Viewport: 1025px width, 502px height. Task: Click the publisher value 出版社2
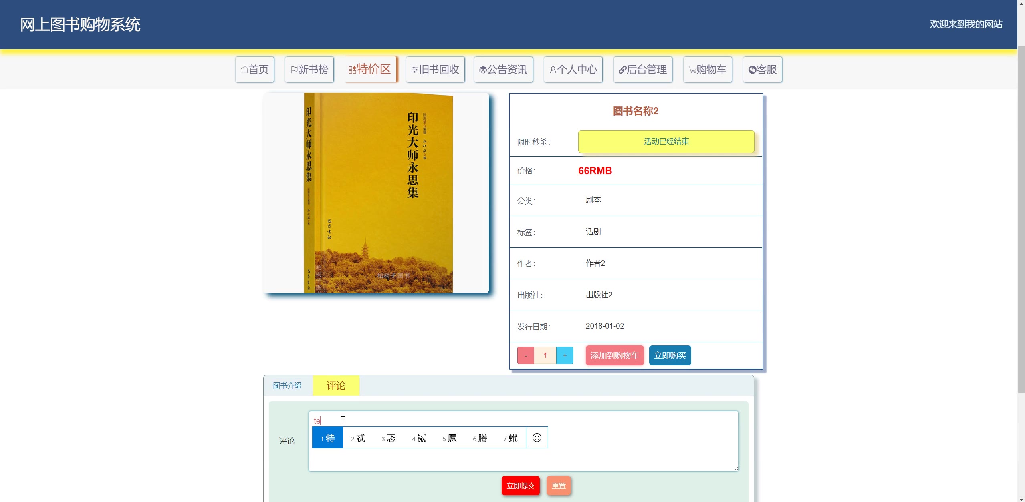pyautogui.click(x=599, y=295)
